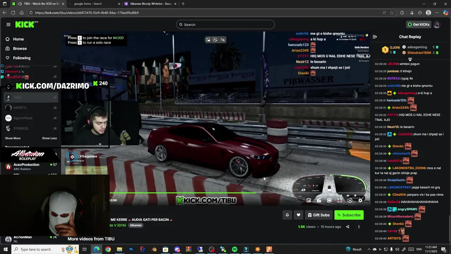Collapse the Chat Replay panel
Screen dimensions: 451x254
[375, 37]
